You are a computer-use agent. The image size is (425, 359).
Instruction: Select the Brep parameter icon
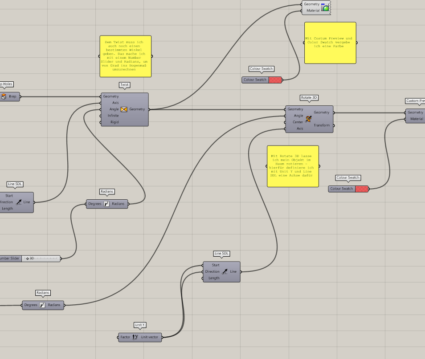4,96
